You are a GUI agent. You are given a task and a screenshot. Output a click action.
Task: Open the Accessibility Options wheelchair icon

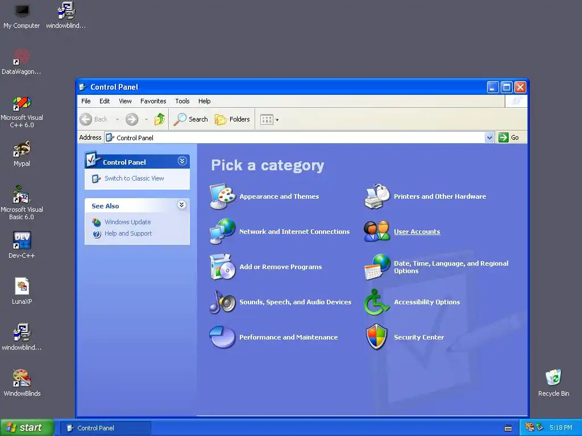click(377, 302)
